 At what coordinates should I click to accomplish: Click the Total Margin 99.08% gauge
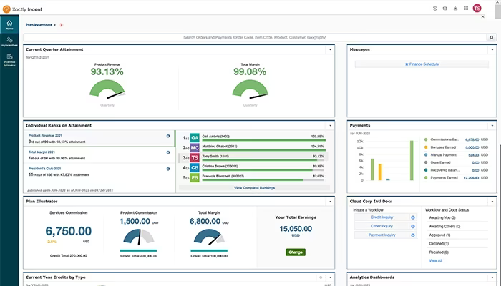(x=250, y=89)
